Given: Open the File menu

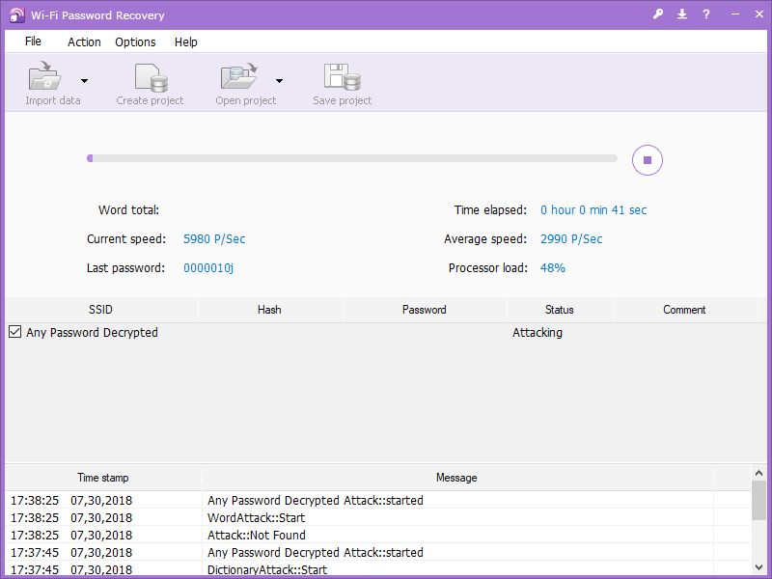Looking at the screenshot, I should [33, 41].
